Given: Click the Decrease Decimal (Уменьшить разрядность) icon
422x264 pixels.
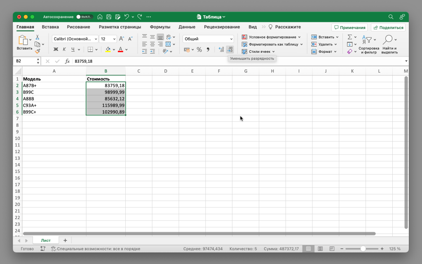Looking at the screenshot, I should [x=230, y=49].
